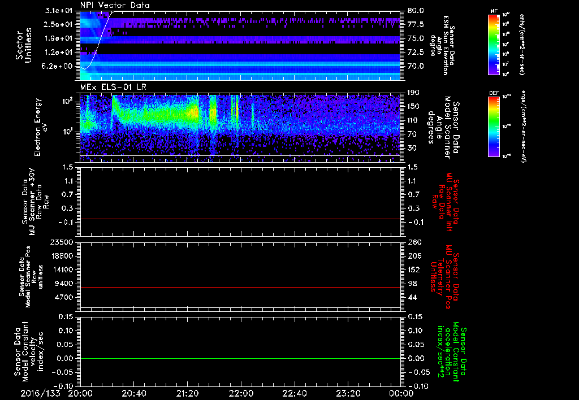This screenshot has height=400, width=579.
Task: Click the 110 scanner angle tick label
Action: [413, 120]
